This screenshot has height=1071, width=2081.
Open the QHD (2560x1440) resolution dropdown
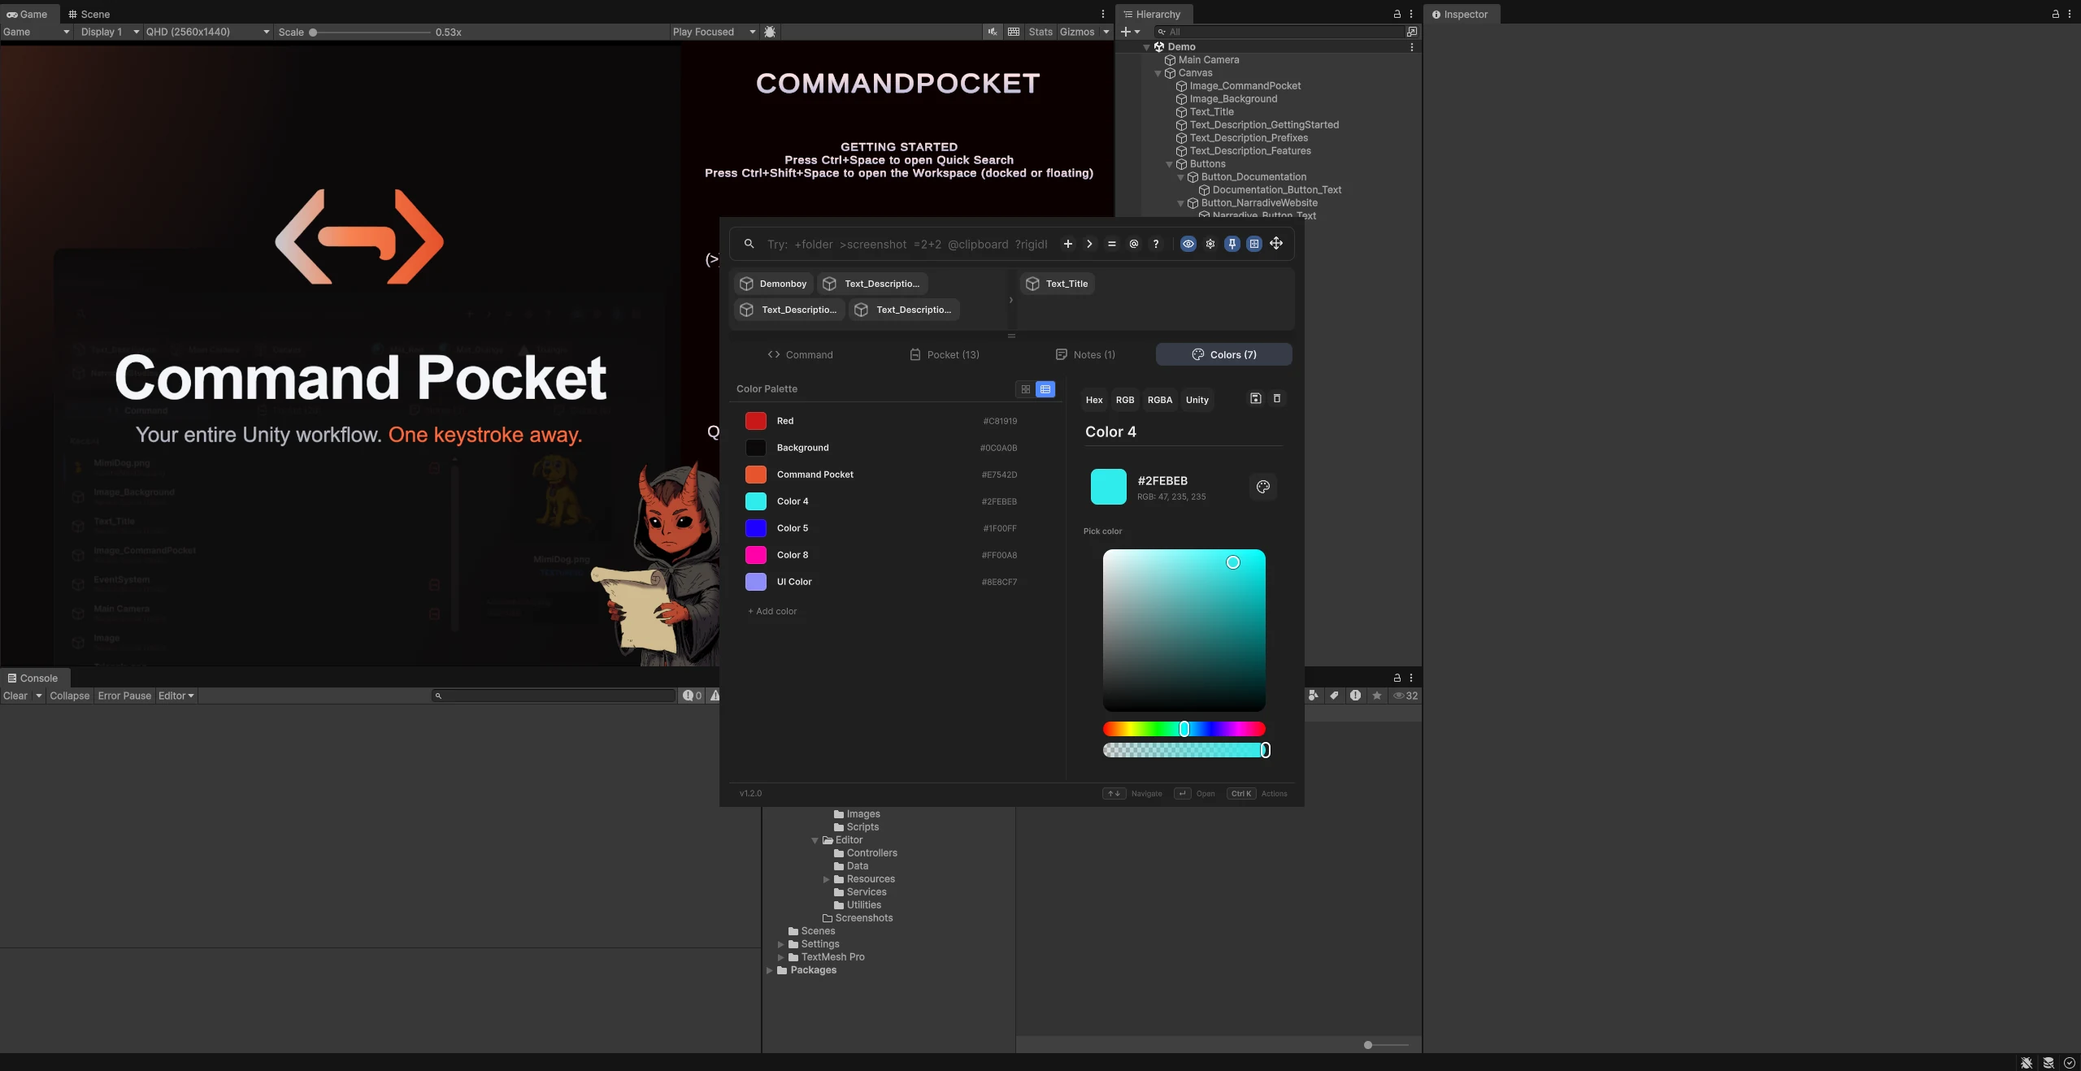[208, 32]
